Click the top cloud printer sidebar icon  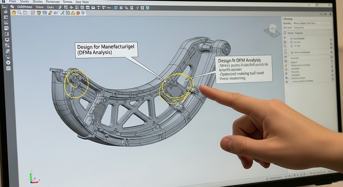[6, 12]
